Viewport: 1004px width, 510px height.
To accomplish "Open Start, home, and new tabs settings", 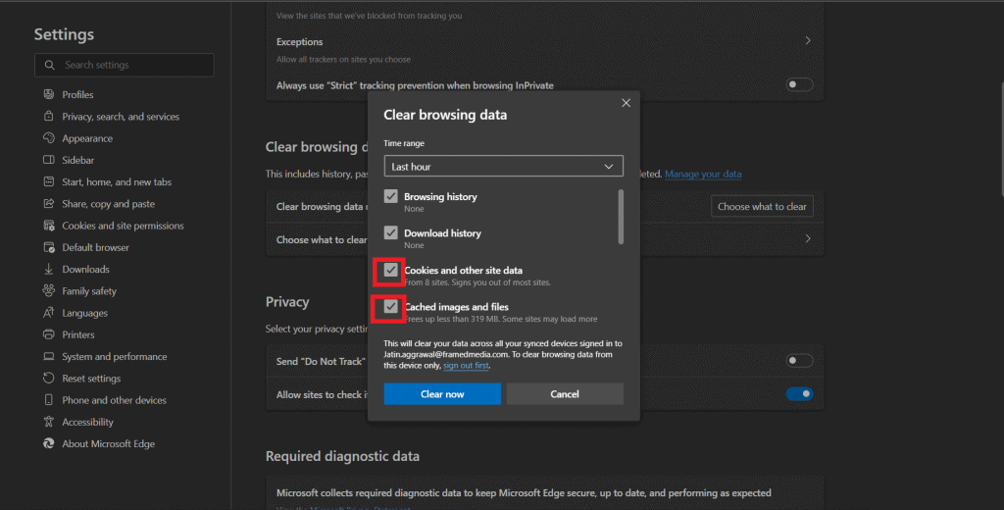I will coord(117,181).
